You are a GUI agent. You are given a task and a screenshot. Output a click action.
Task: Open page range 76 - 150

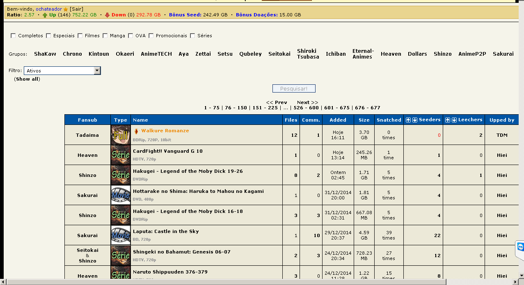click(x=236, y=108)
